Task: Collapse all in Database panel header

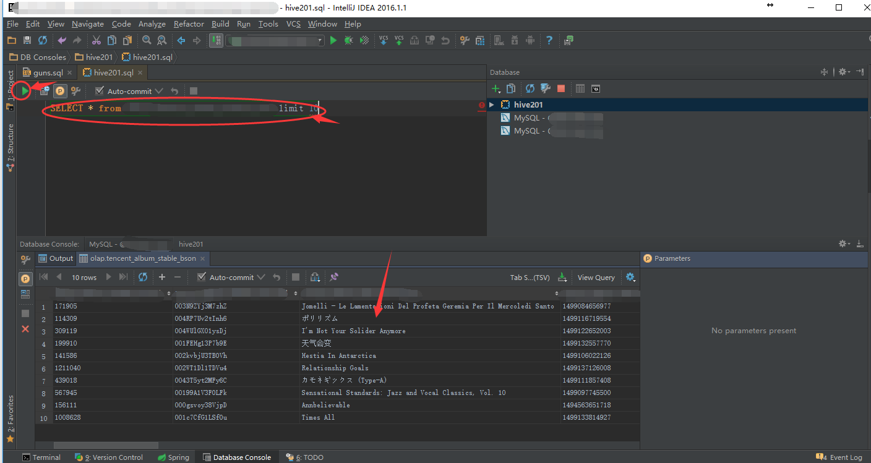Action: [824, 72]
